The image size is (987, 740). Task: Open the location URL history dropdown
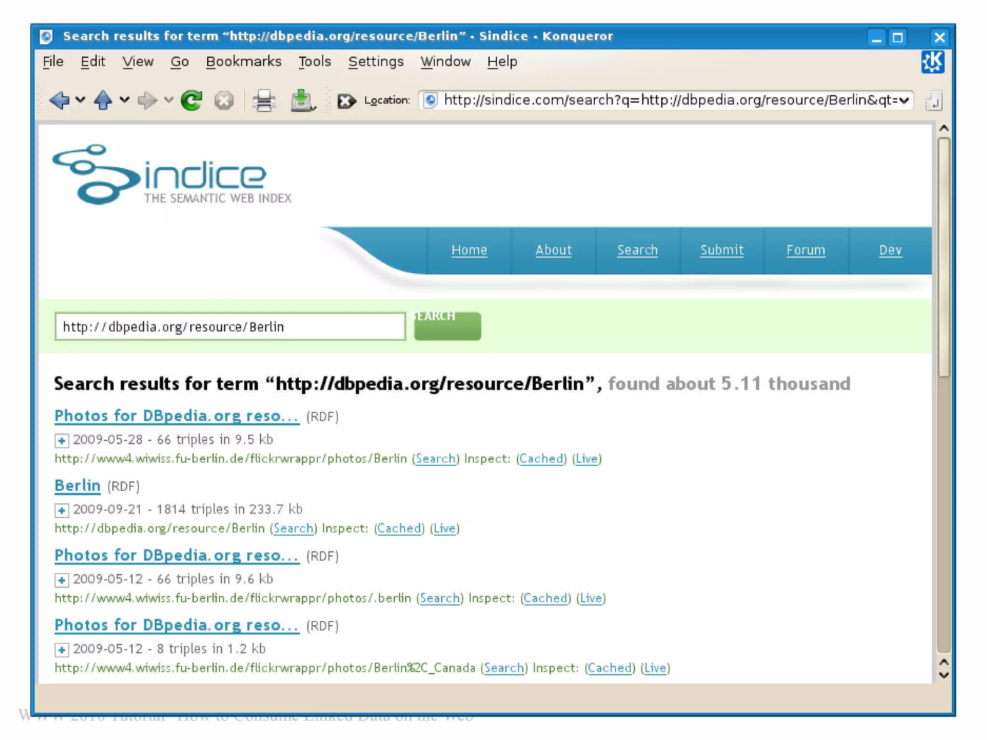[x=904, y=100]
